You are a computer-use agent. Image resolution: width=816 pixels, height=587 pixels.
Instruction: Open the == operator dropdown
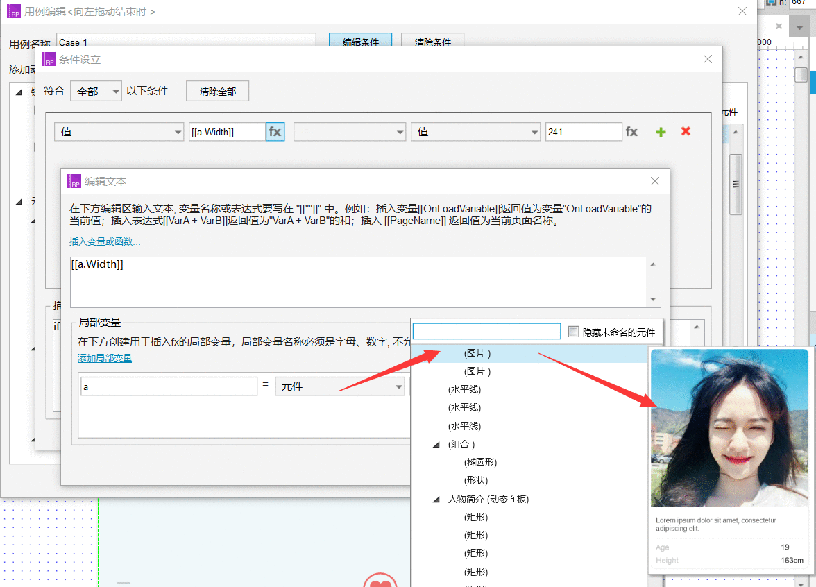pos(350,132)
